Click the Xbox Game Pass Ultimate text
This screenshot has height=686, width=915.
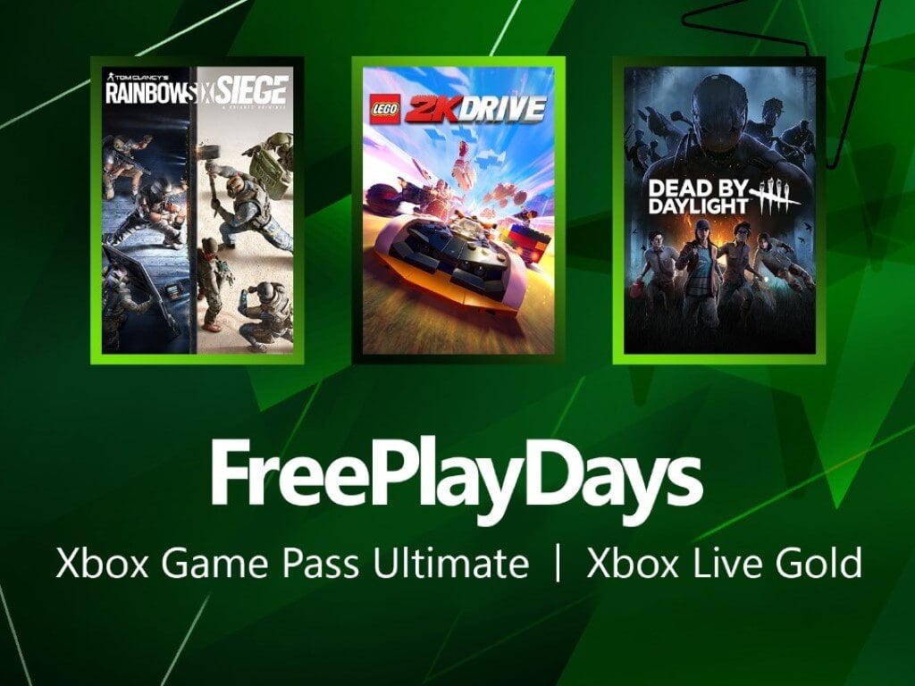[x=292, y=563]
